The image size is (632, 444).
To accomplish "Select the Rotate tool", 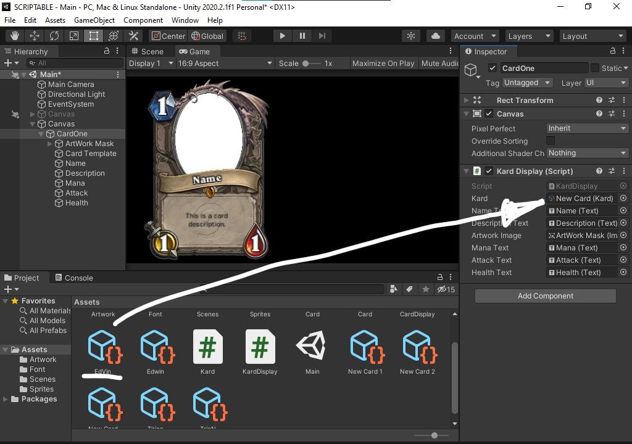I will pyautogui.click(x=54, y=36).
